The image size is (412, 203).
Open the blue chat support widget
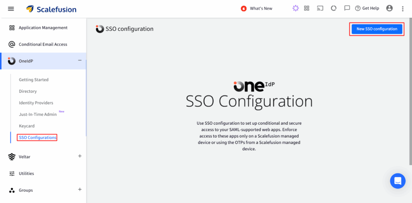398,181
